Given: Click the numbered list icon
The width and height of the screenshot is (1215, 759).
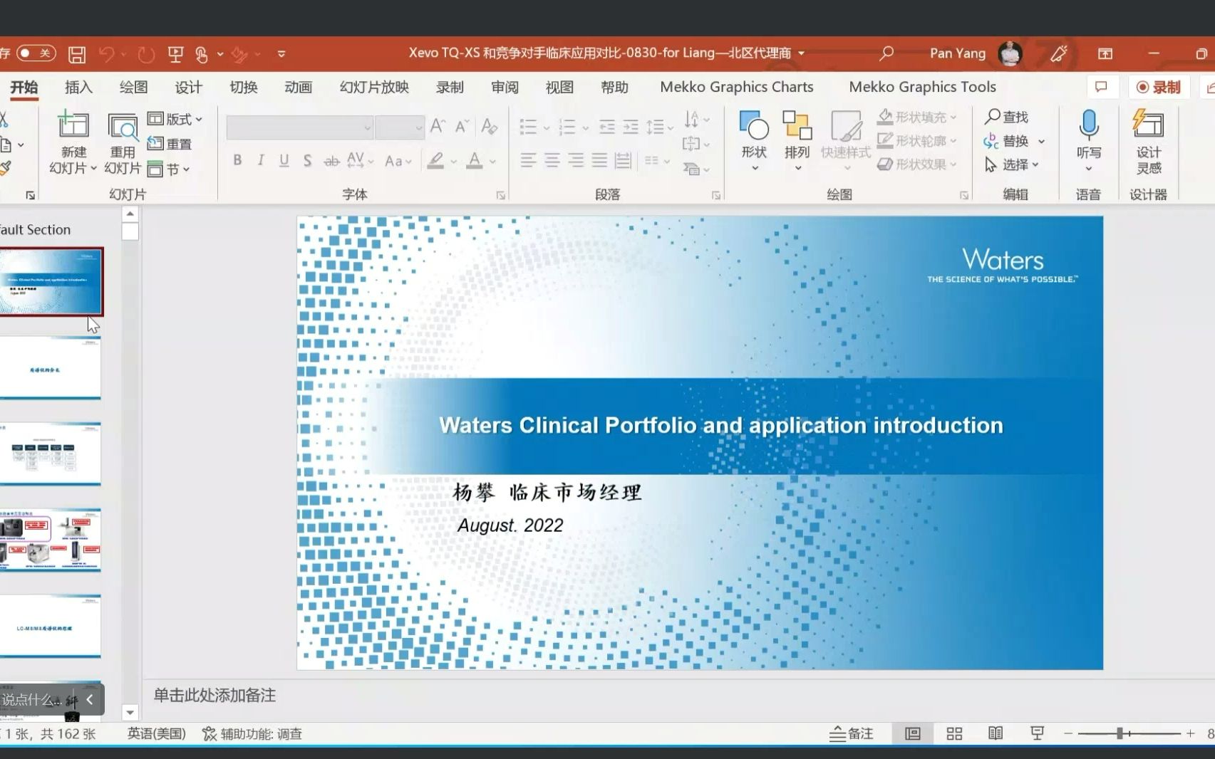Looking at the screenshot, I should pos(567,127).
